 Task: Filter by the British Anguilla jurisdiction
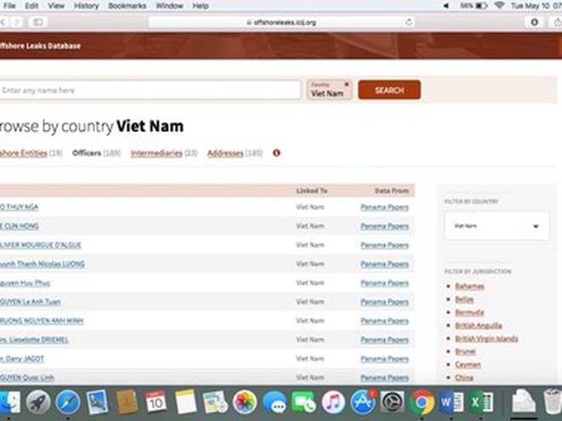coord(479,326)
